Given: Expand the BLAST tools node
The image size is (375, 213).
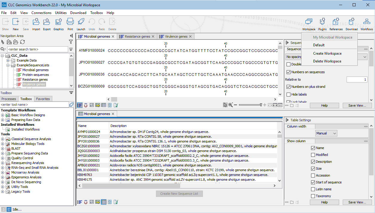Looking at the screenshot, I should point(2,148).
